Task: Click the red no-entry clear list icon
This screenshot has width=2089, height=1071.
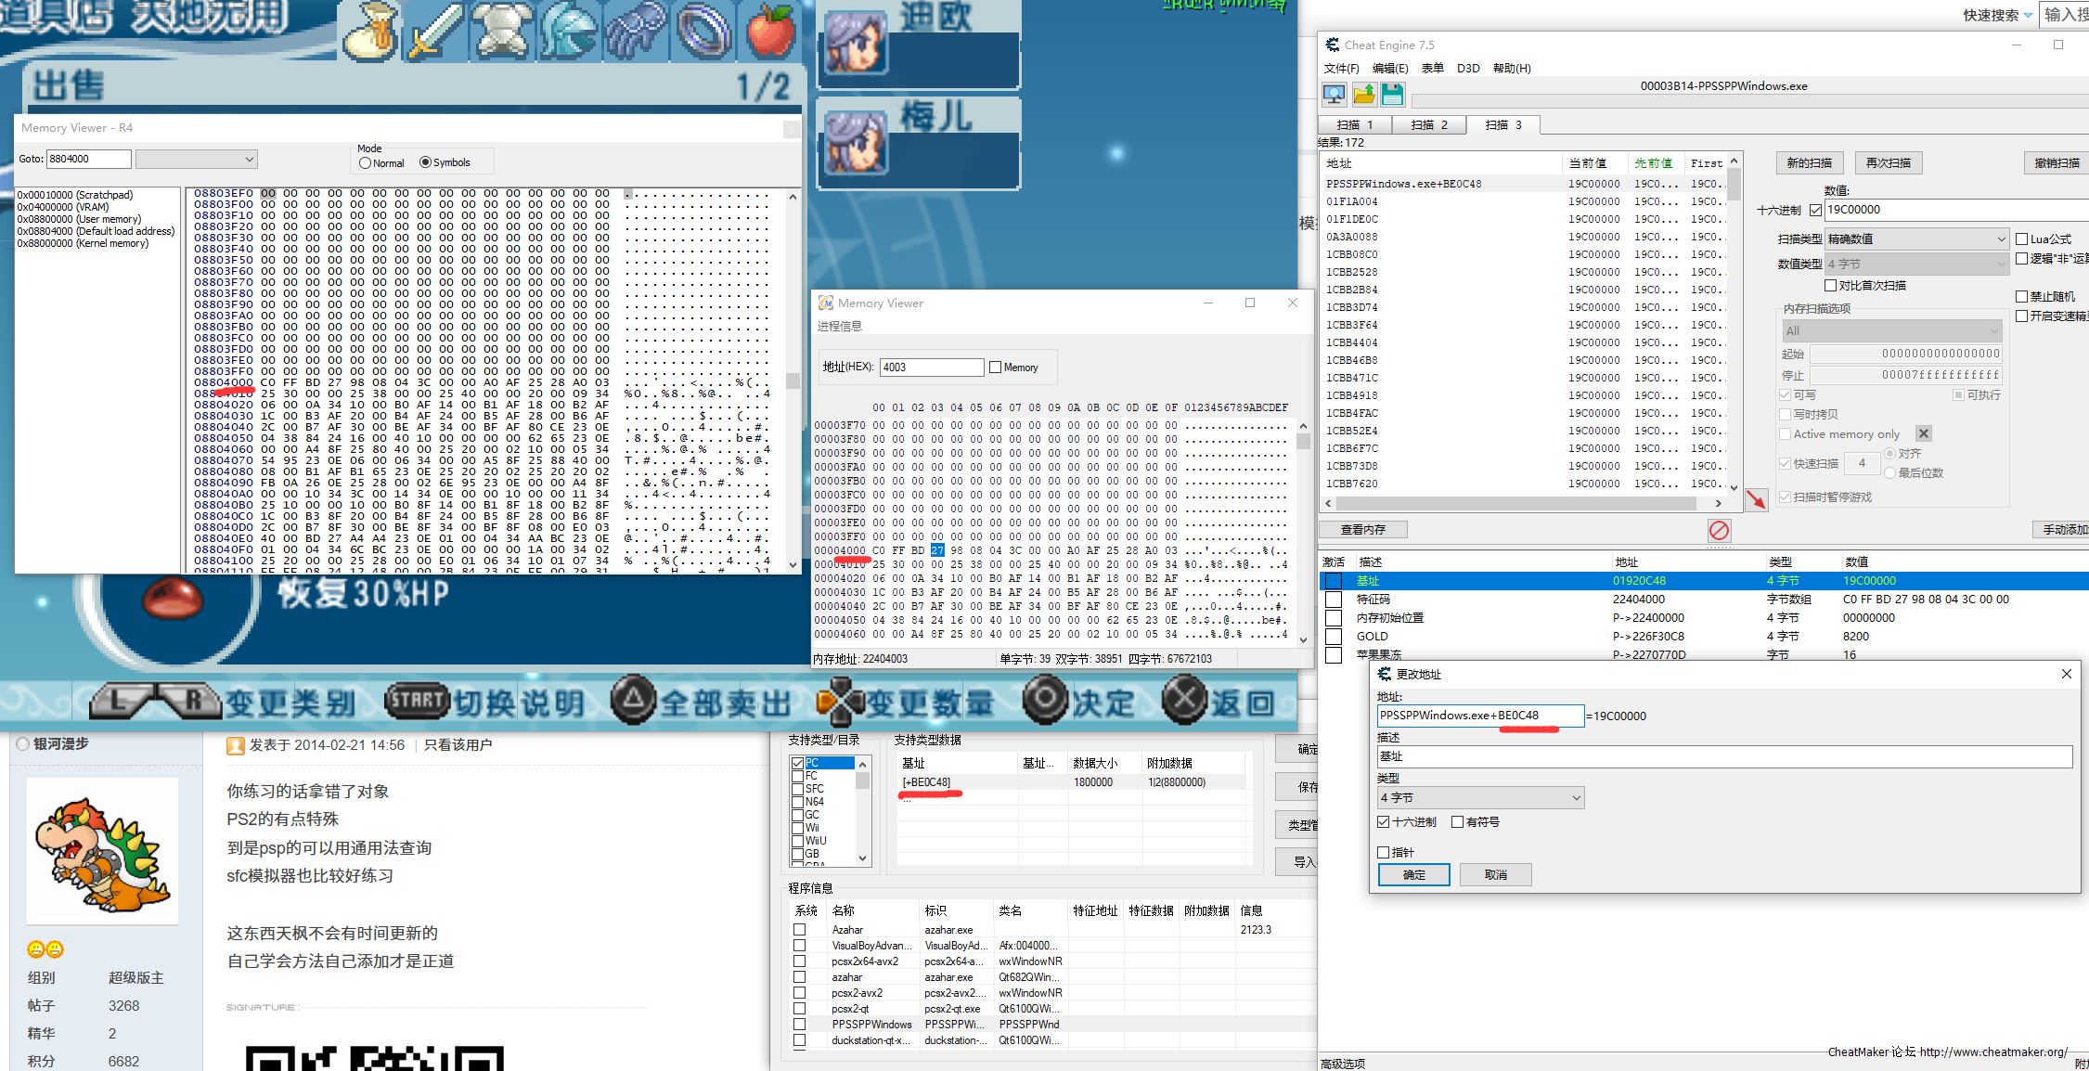Action: tap(1719, 530)
